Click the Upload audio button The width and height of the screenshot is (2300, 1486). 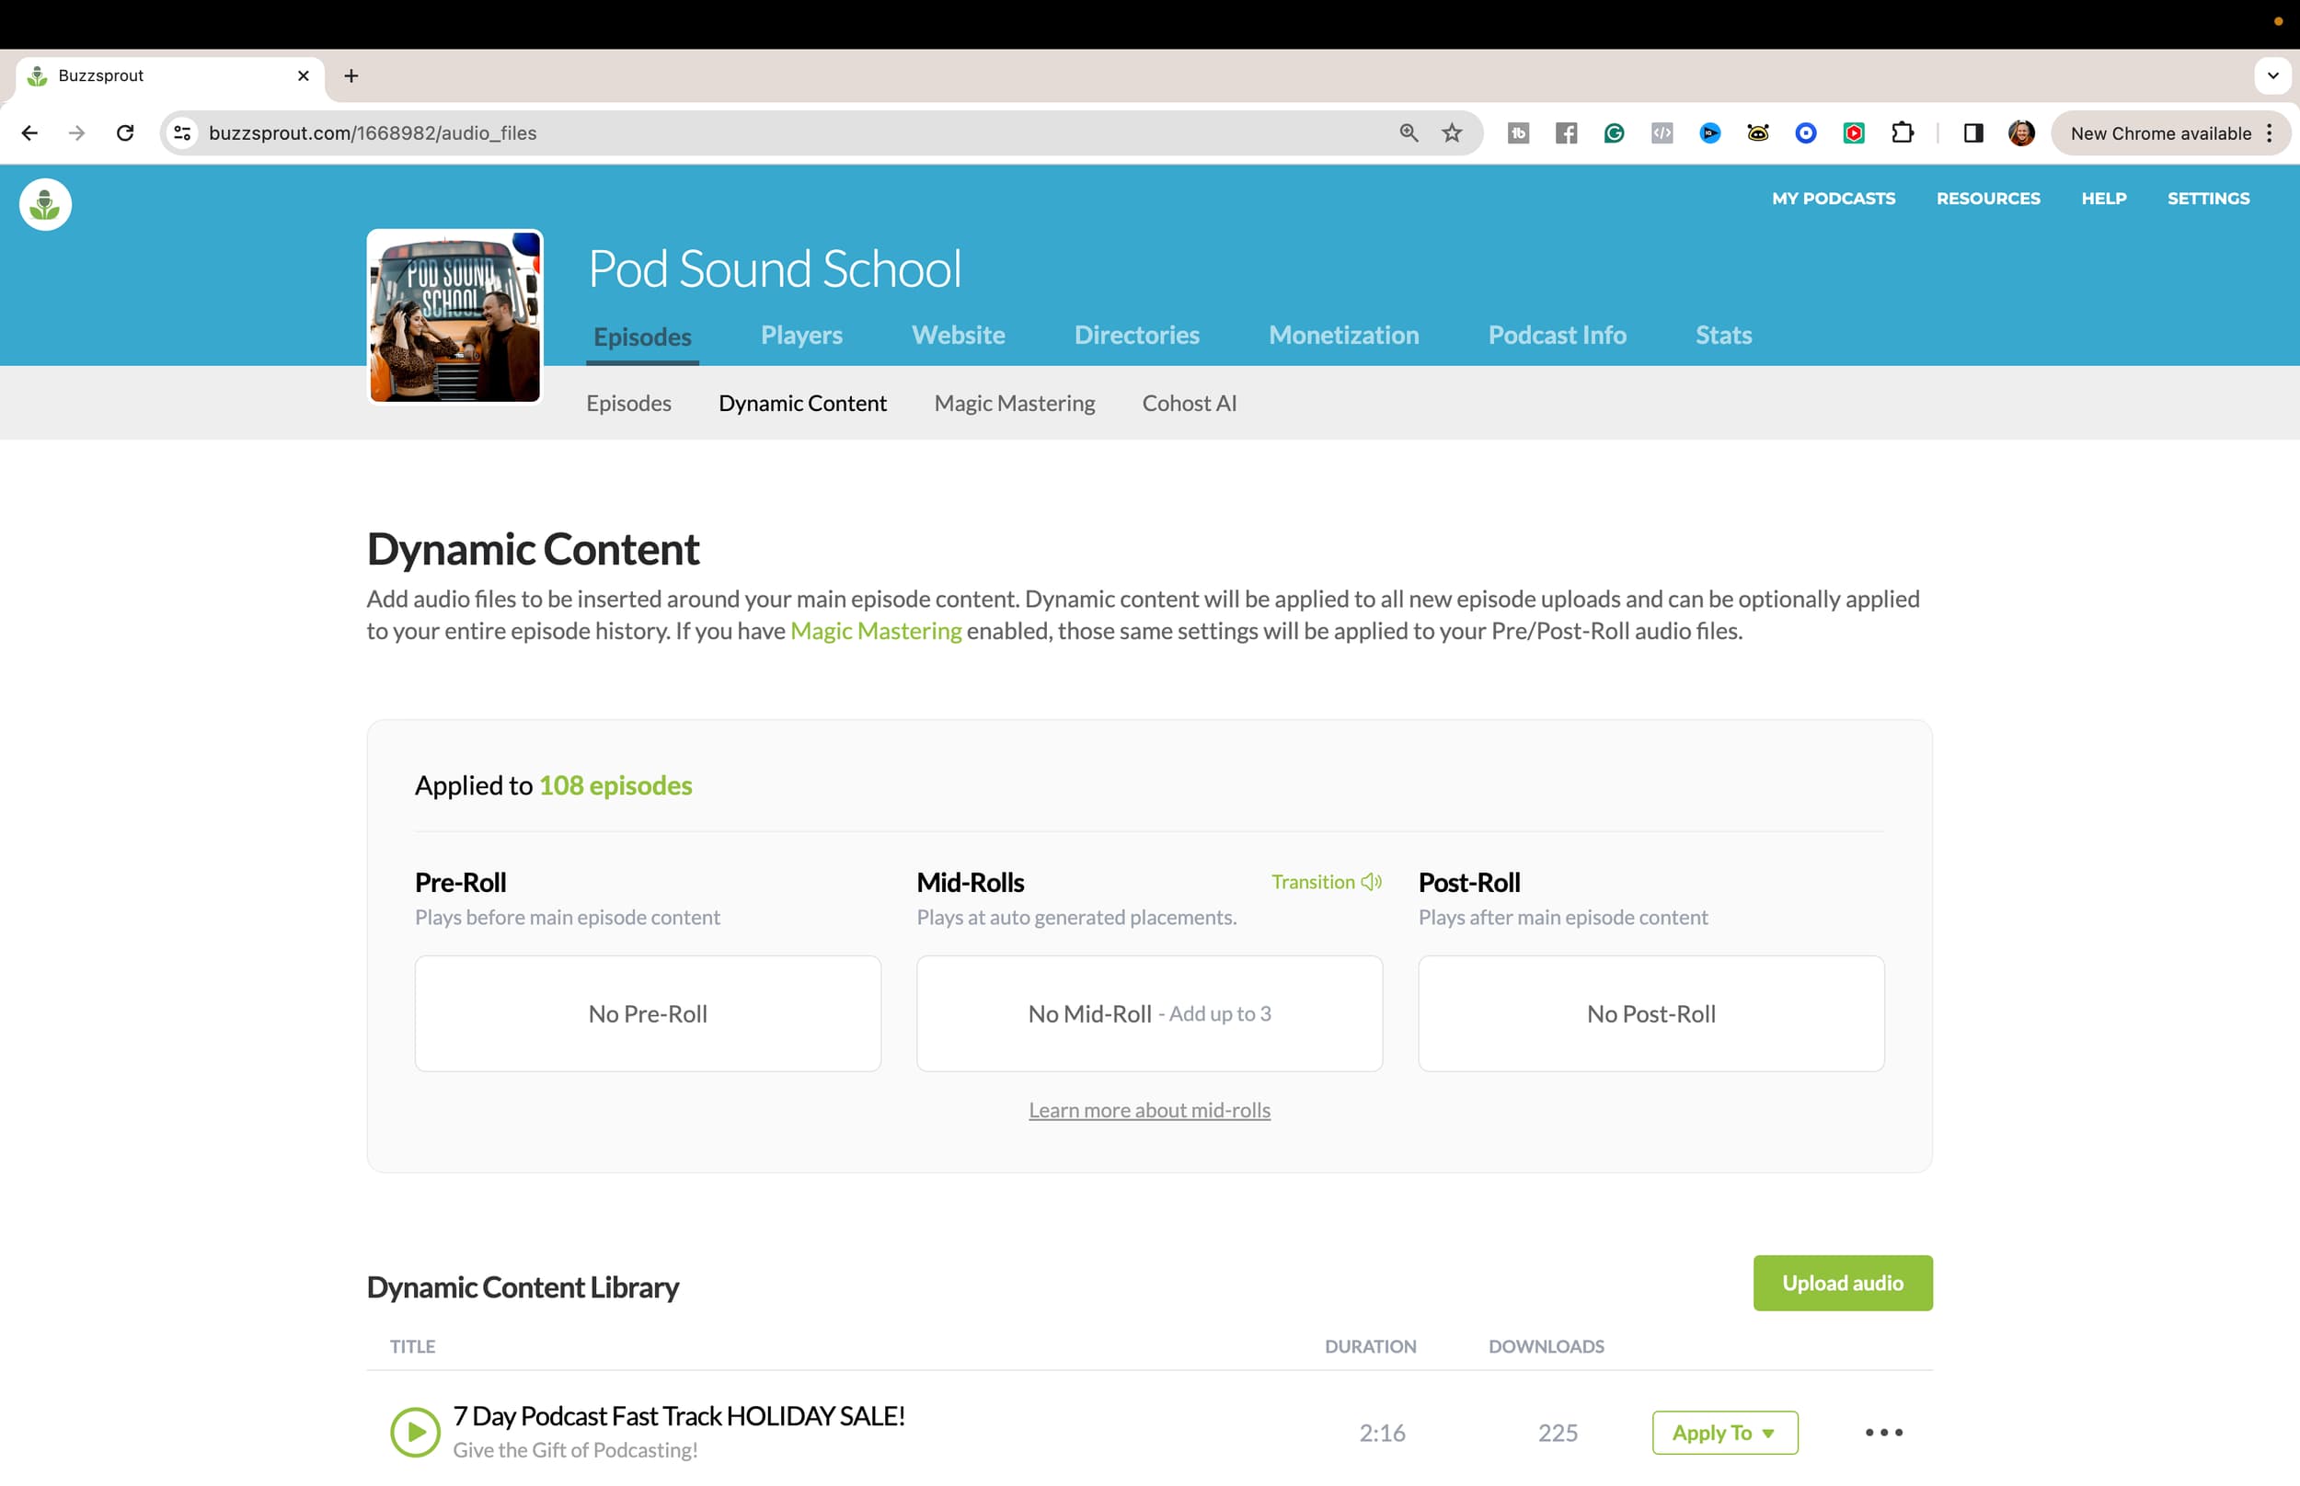tap(1843, 1283)
